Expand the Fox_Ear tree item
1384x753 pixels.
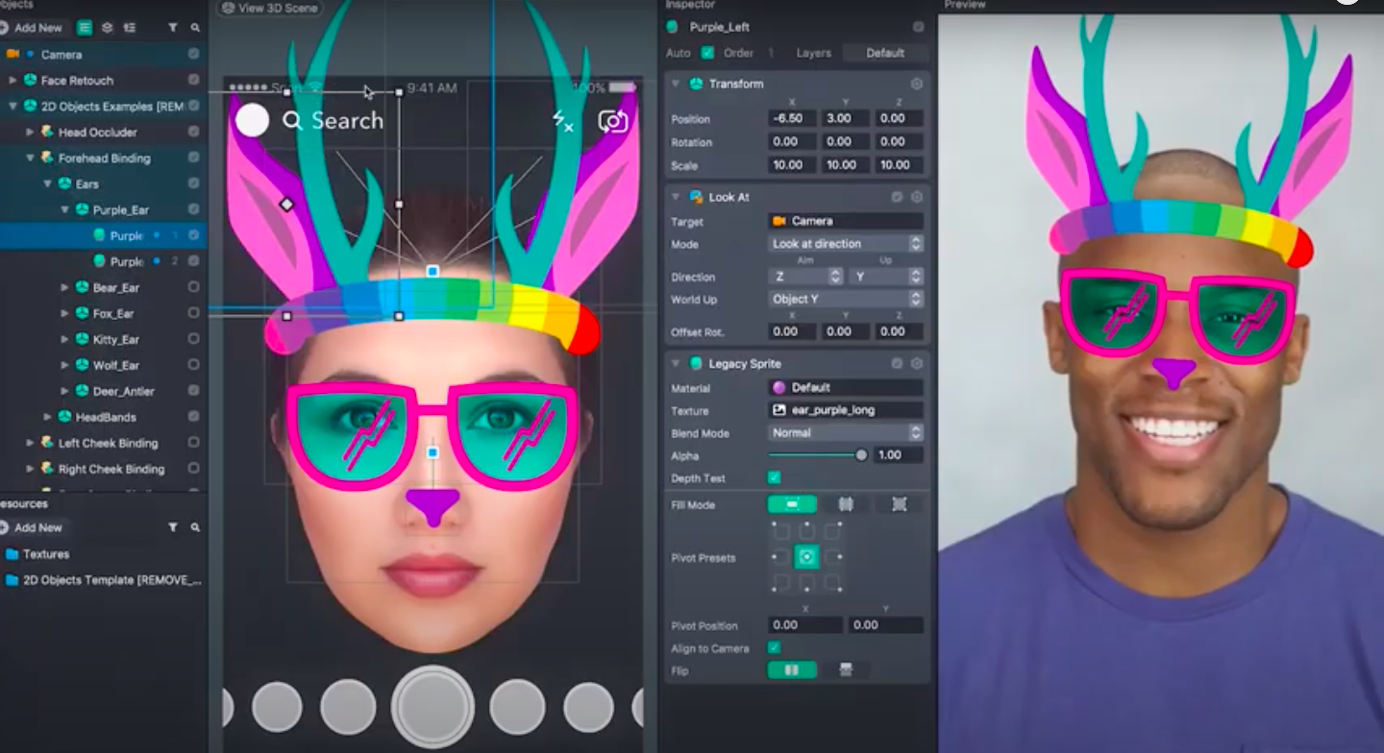point(65,313)
